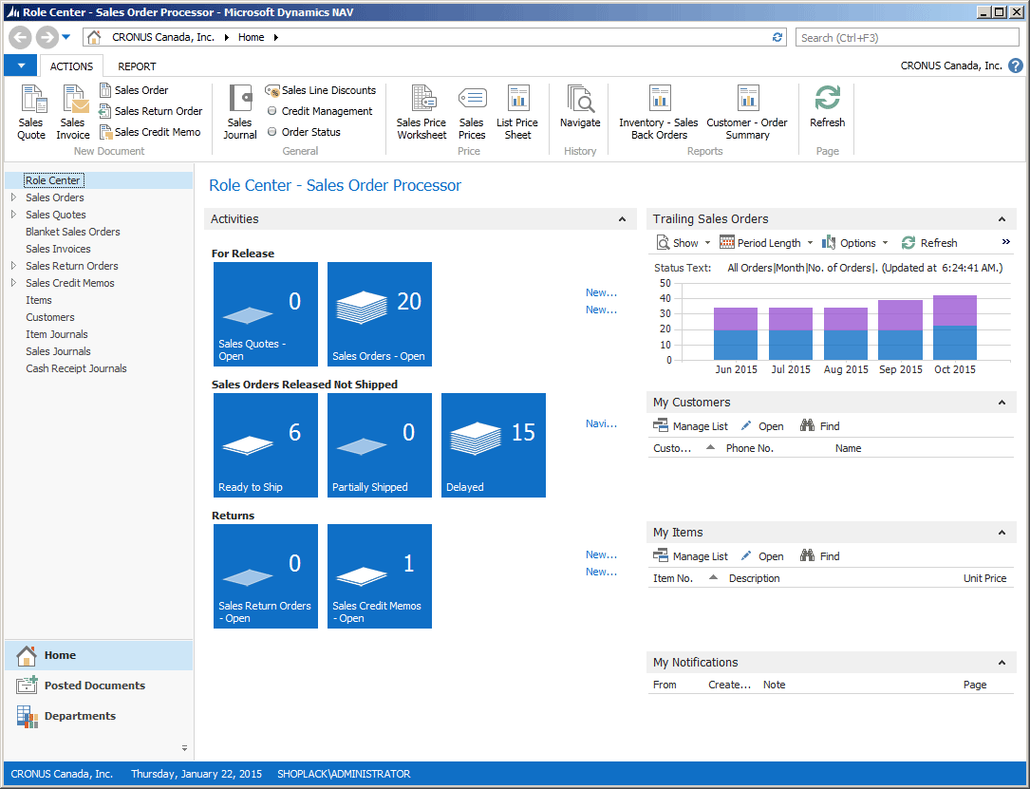Create a new Sales Quote from ribbon
This screenshot has width=1030, height=789.
coord(31,112)
